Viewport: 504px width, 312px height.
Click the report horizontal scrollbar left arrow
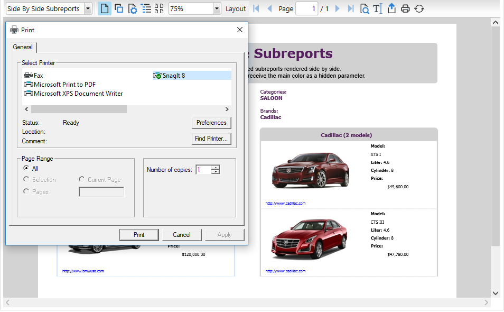(x=8, y=302)
